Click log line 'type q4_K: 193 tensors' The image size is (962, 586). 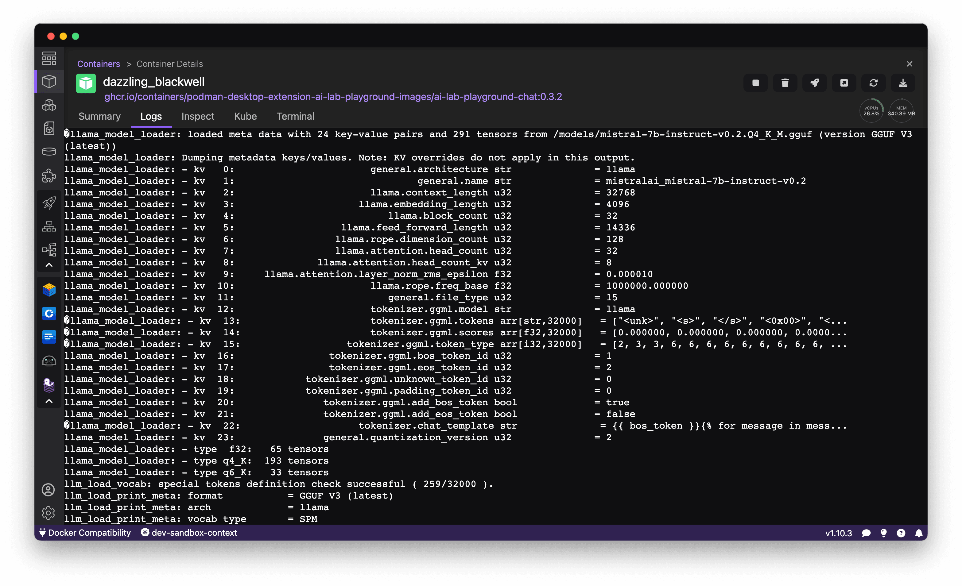click(x=261, y=461)
